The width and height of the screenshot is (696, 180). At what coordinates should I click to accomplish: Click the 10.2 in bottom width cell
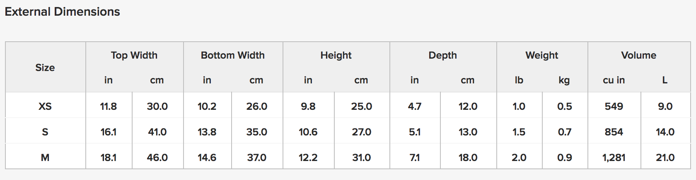pos(207,107)
